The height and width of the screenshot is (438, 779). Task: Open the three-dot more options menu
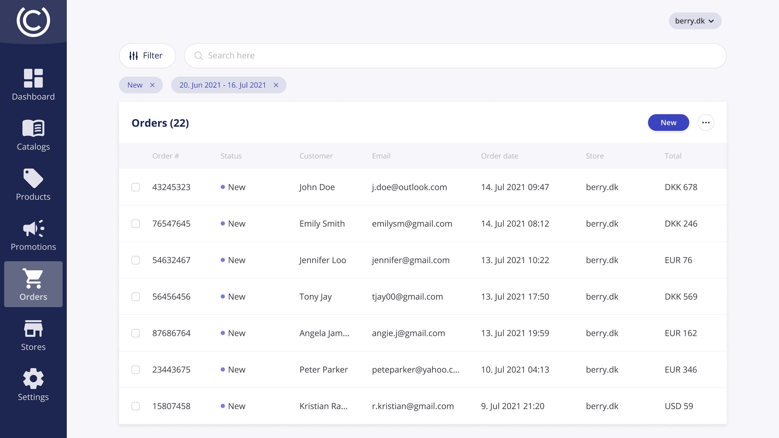click(705, 123)
